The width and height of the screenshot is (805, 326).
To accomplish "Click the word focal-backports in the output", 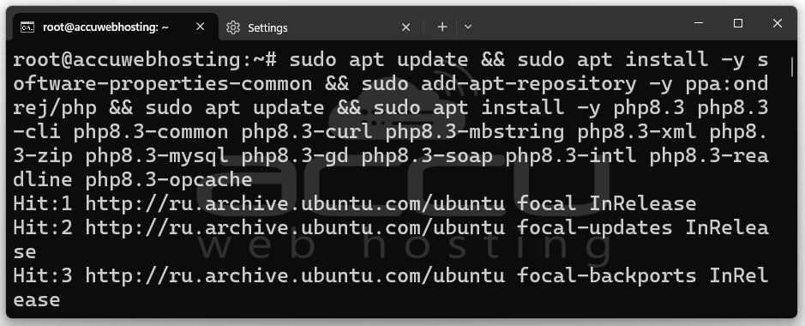I will 606,276.
